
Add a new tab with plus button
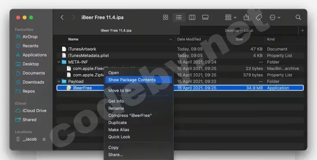[x=302, y=30]
